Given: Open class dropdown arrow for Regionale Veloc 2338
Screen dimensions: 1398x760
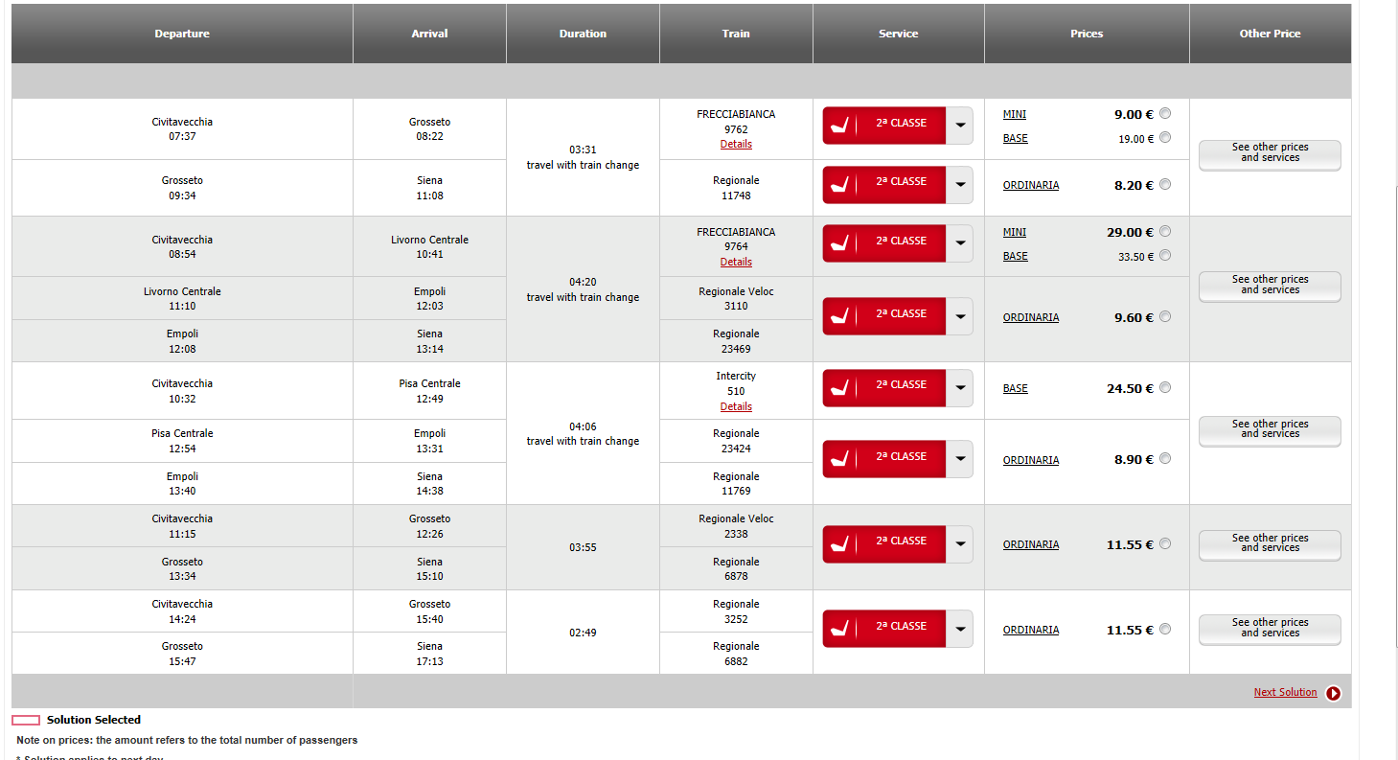Looking at the screenshot, I should pyautogui.click(x=959, y=544).
